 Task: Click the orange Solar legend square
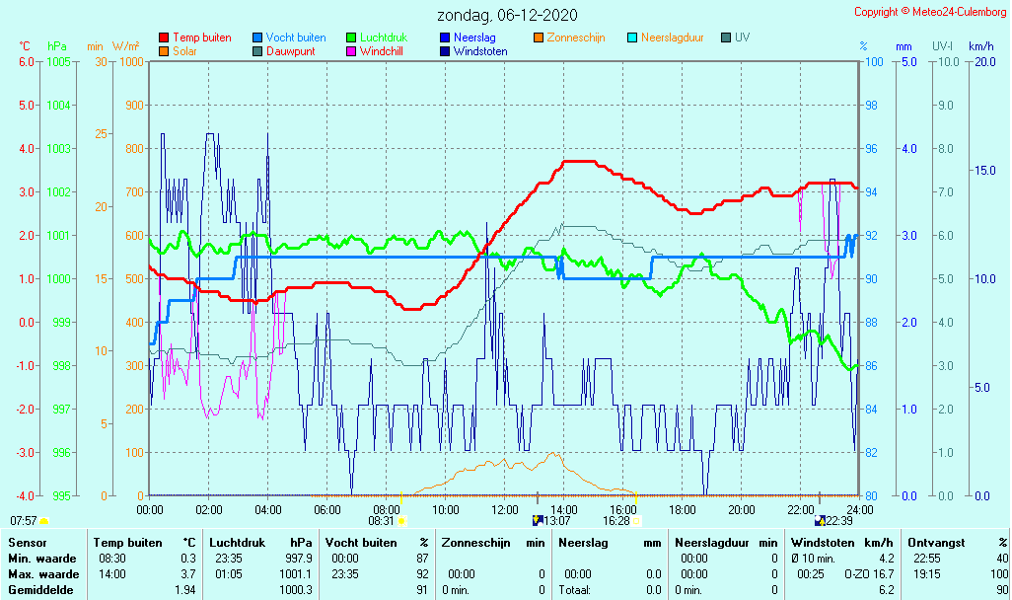point(164,51)
